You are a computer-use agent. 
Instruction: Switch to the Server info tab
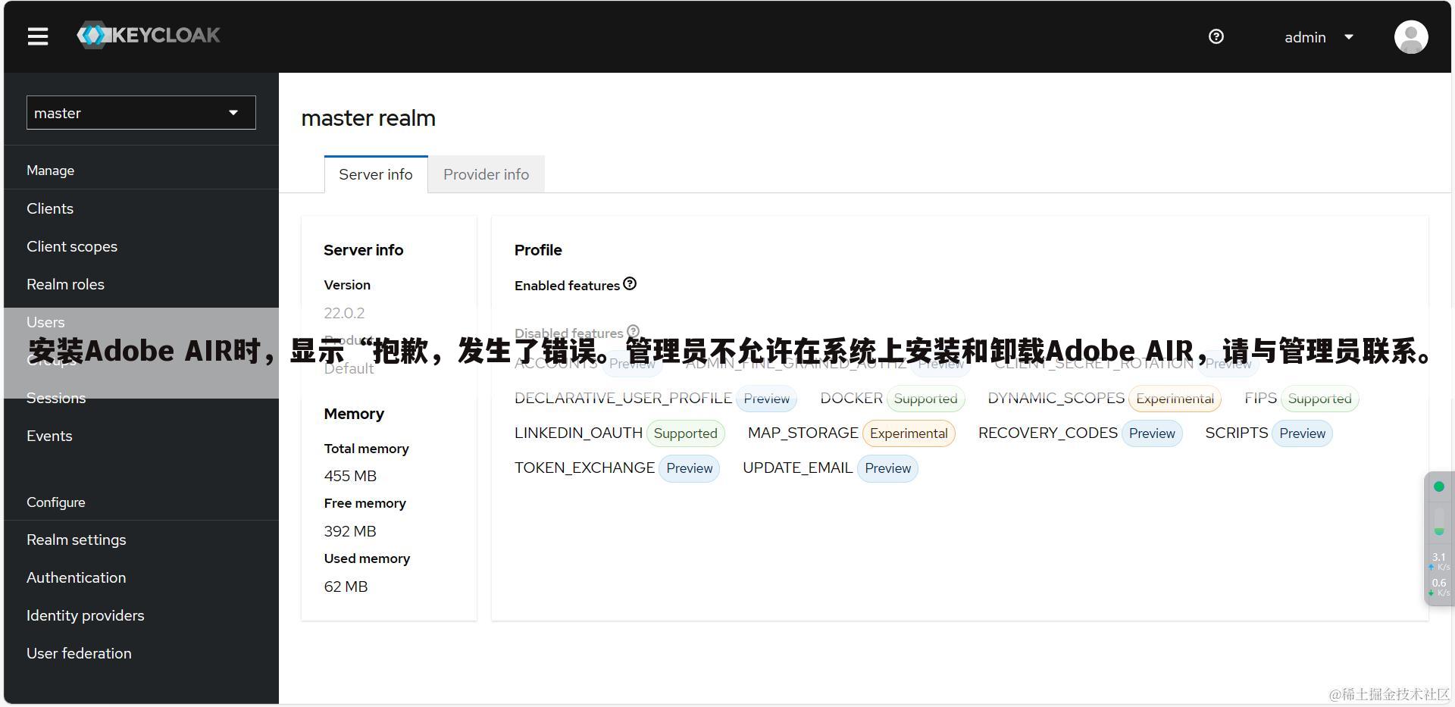(x=376, y=174)
